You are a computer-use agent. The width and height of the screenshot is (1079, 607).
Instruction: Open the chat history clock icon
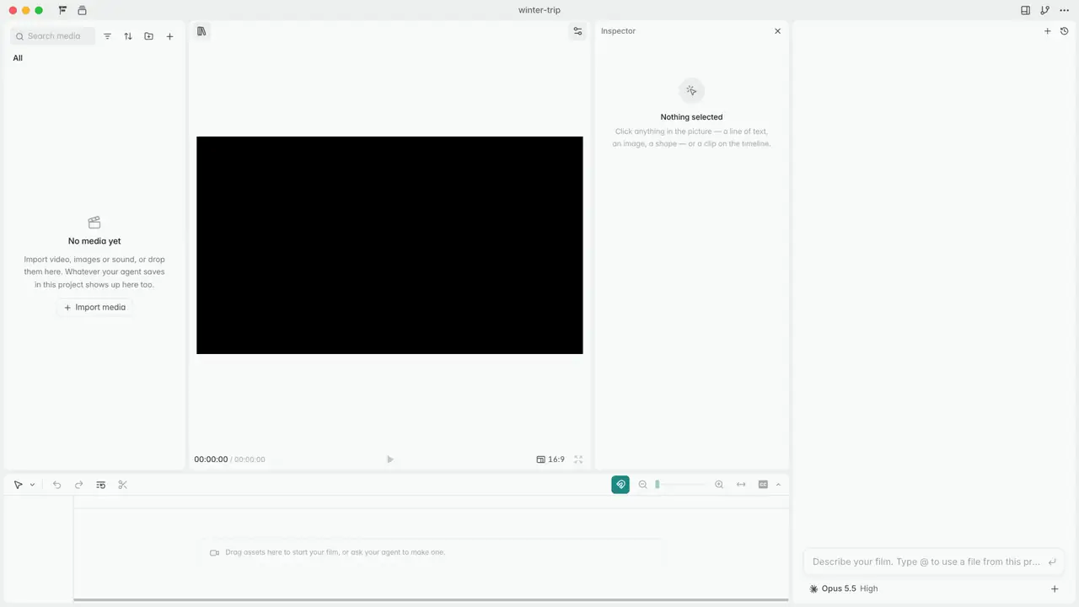(x=1065, y=31)
